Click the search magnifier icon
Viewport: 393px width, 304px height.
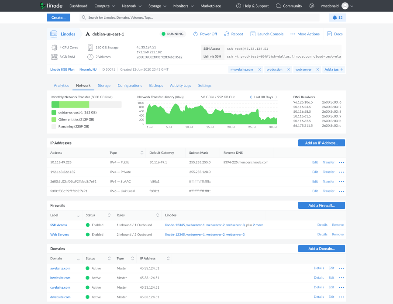84,17
